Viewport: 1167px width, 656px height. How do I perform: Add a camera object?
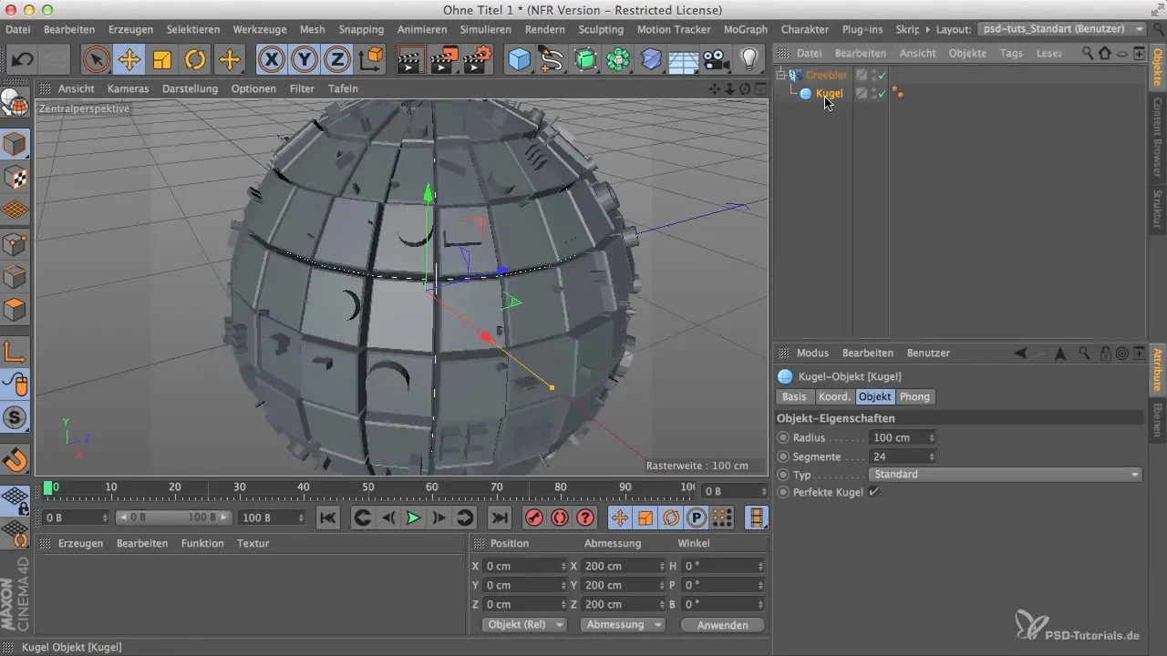[x=716, y=60]
